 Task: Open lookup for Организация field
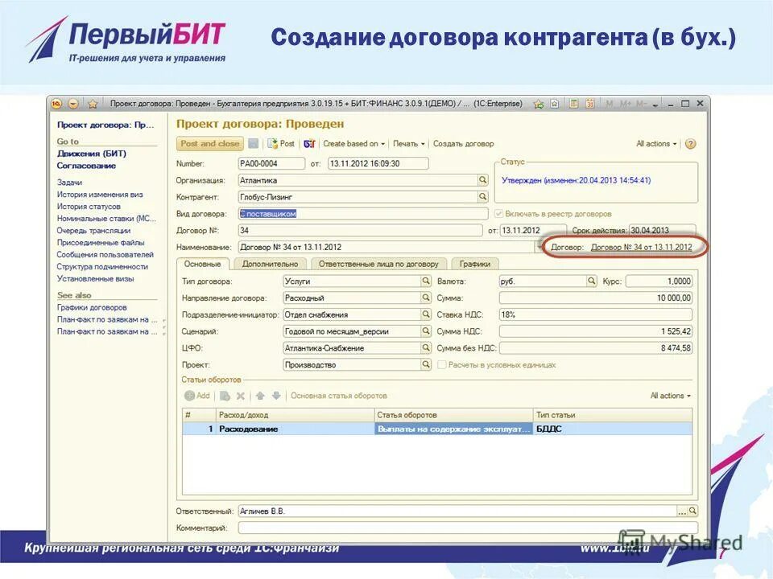[x=482, y=180]
